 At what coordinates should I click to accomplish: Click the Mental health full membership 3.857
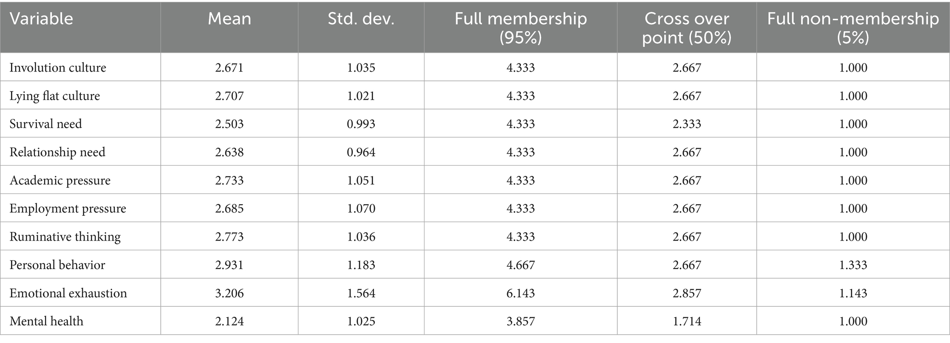click(520, 321)
